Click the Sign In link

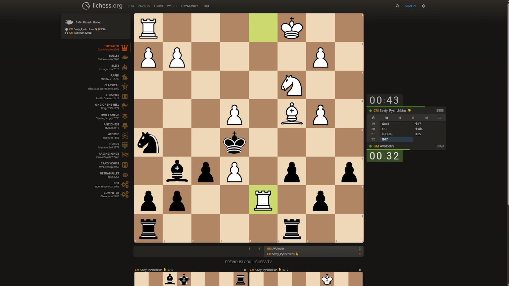[x=410, y=6]
